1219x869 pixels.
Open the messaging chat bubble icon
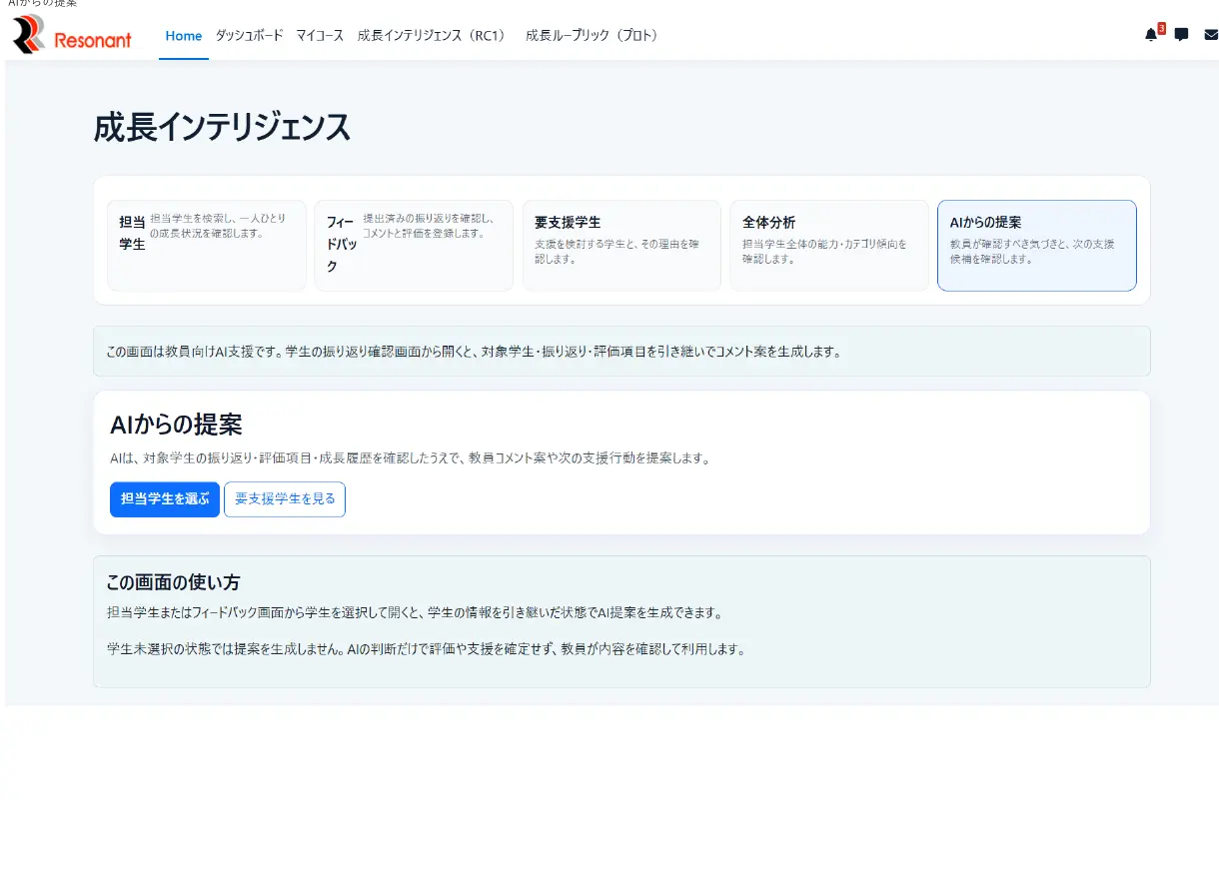[1181, 35]
